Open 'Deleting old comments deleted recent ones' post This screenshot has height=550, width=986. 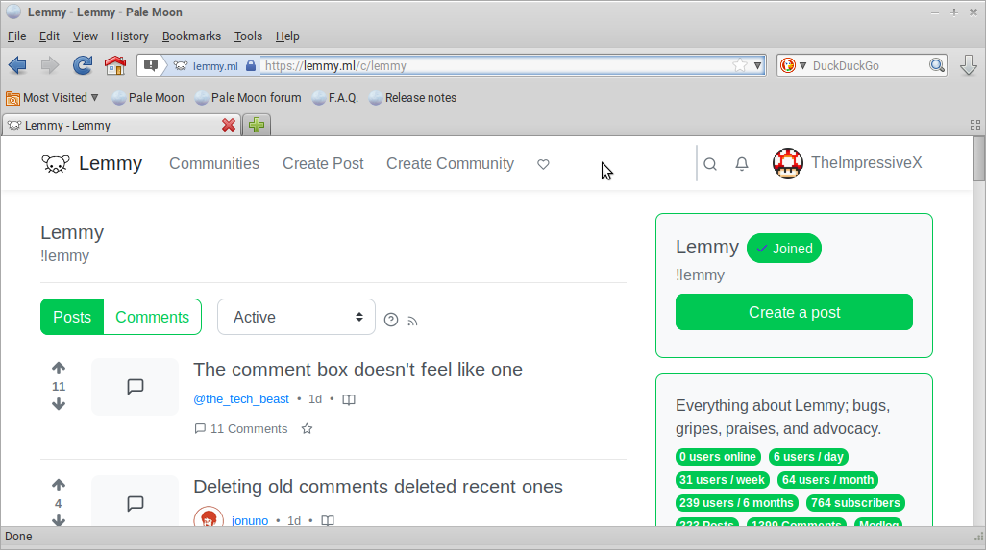tap(378, 488)
